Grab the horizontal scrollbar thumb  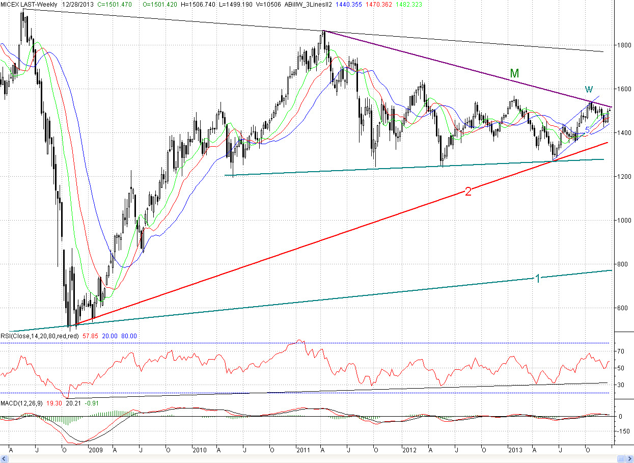pos(620,459)
